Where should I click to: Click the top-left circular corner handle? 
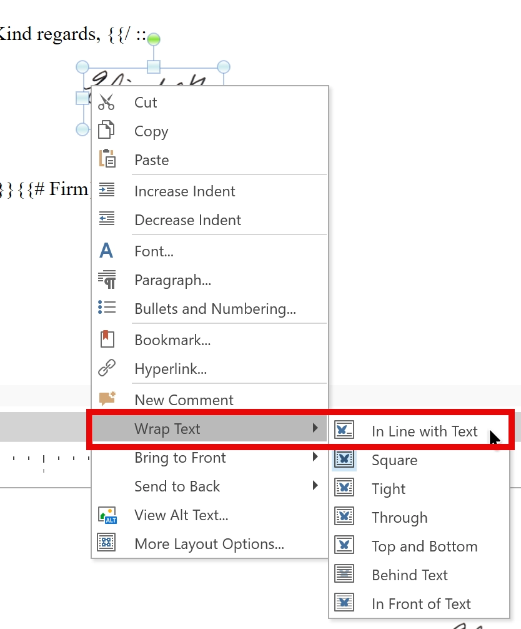point(82,67)
